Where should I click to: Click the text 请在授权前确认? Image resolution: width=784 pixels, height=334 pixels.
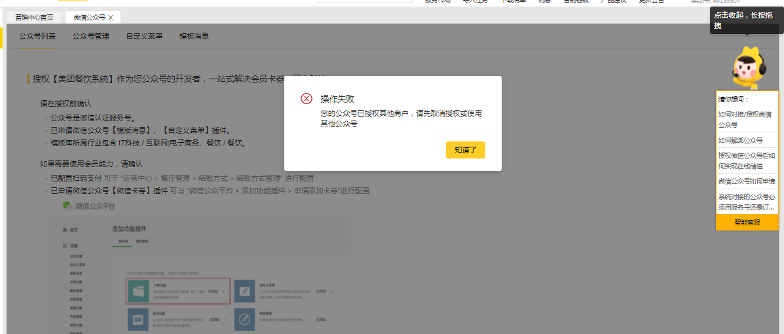(65, 104)
